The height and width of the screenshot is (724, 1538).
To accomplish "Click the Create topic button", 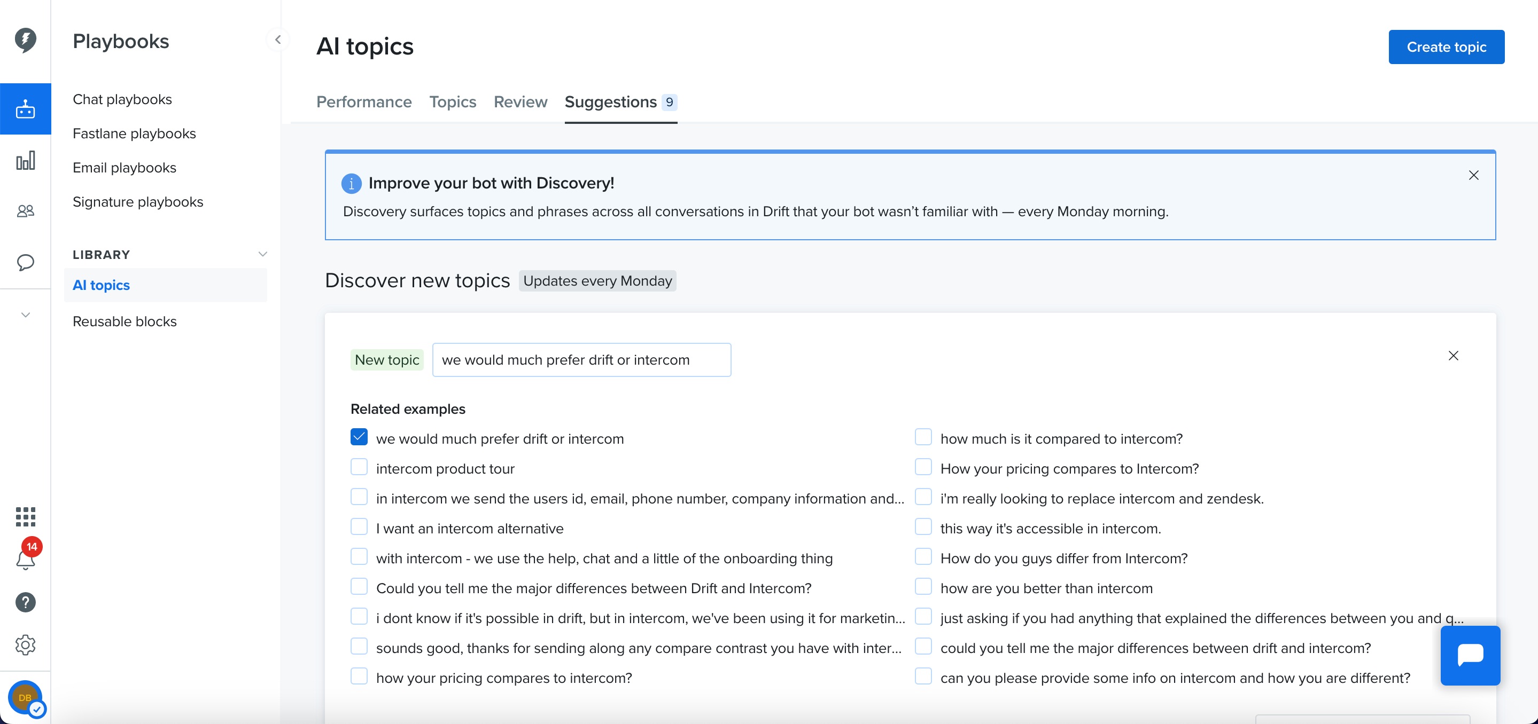I will 1446,47.
